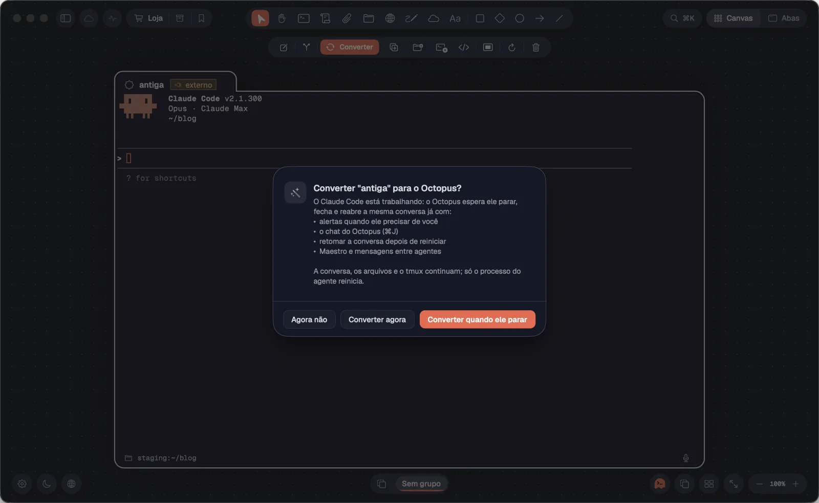Open the Sem grupo selector

coord(421,484)
